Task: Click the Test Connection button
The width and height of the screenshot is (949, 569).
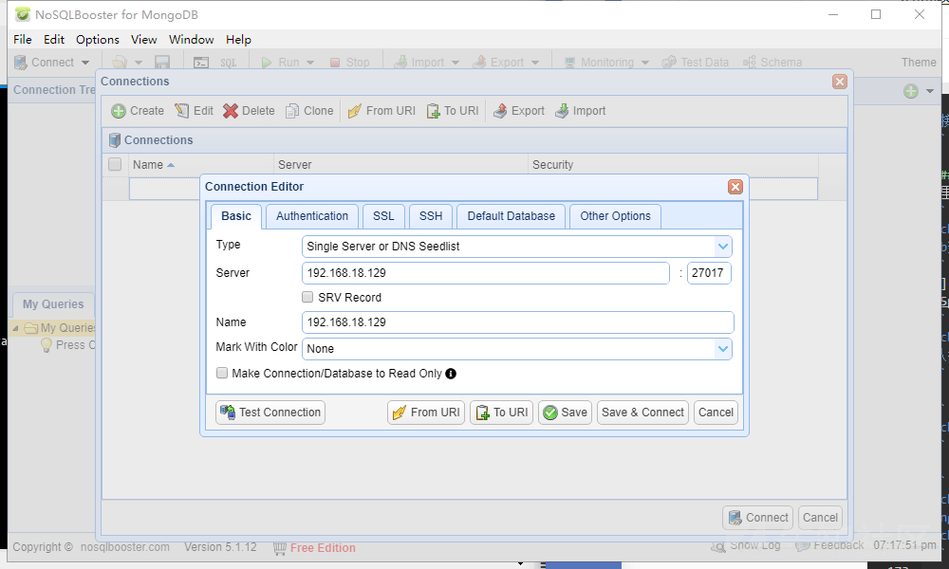Action: pyautogui.click(x=270, y=413)
